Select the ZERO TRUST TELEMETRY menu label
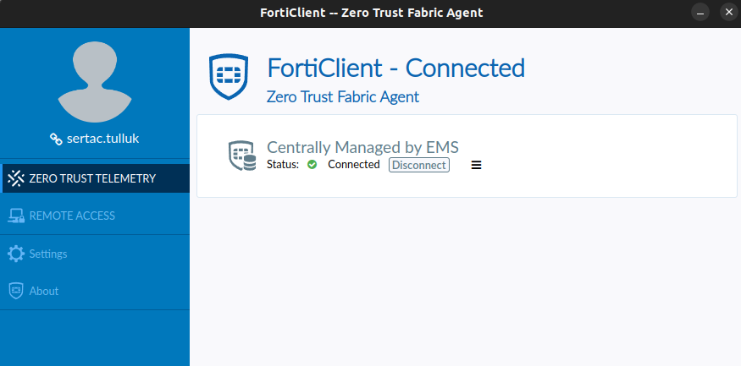Viewport: 741px width, 366px height. (x=92, y=178)
